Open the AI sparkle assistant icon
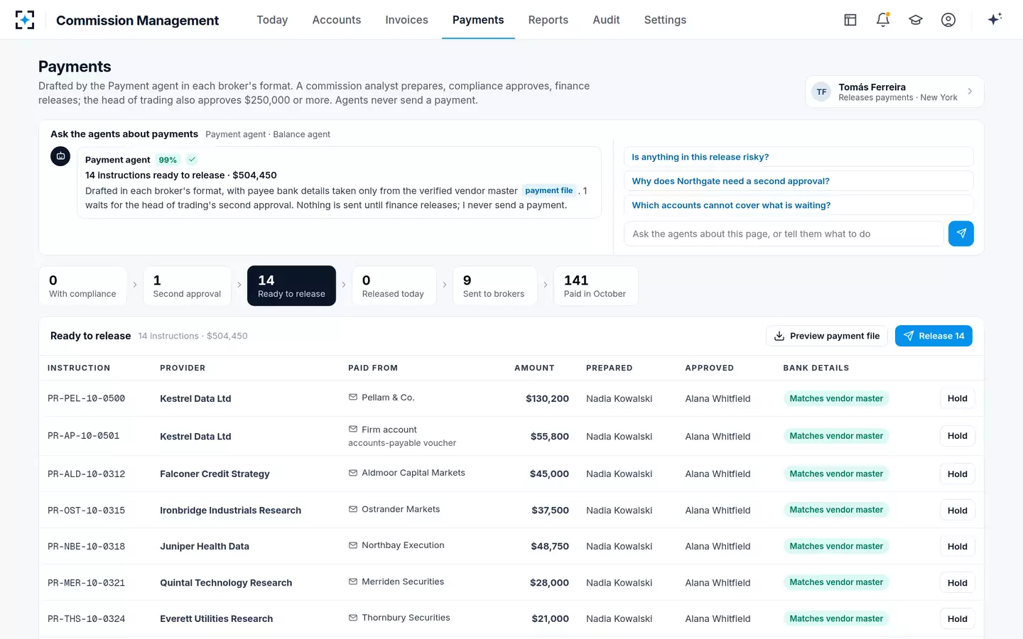The width and height of the screenshot is (1023, 639). pyautogui.click(x=995, y=19)
